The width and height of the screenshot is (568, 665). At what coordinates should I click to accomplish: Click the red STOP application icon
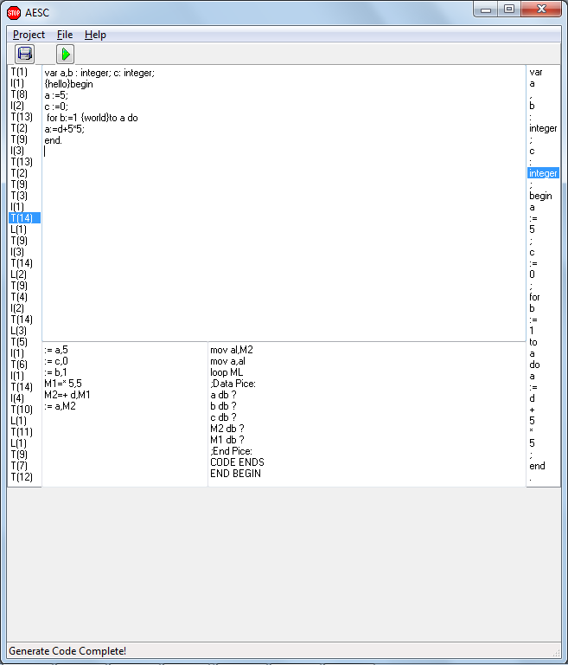pyautogui.click(x=14, y=13)
